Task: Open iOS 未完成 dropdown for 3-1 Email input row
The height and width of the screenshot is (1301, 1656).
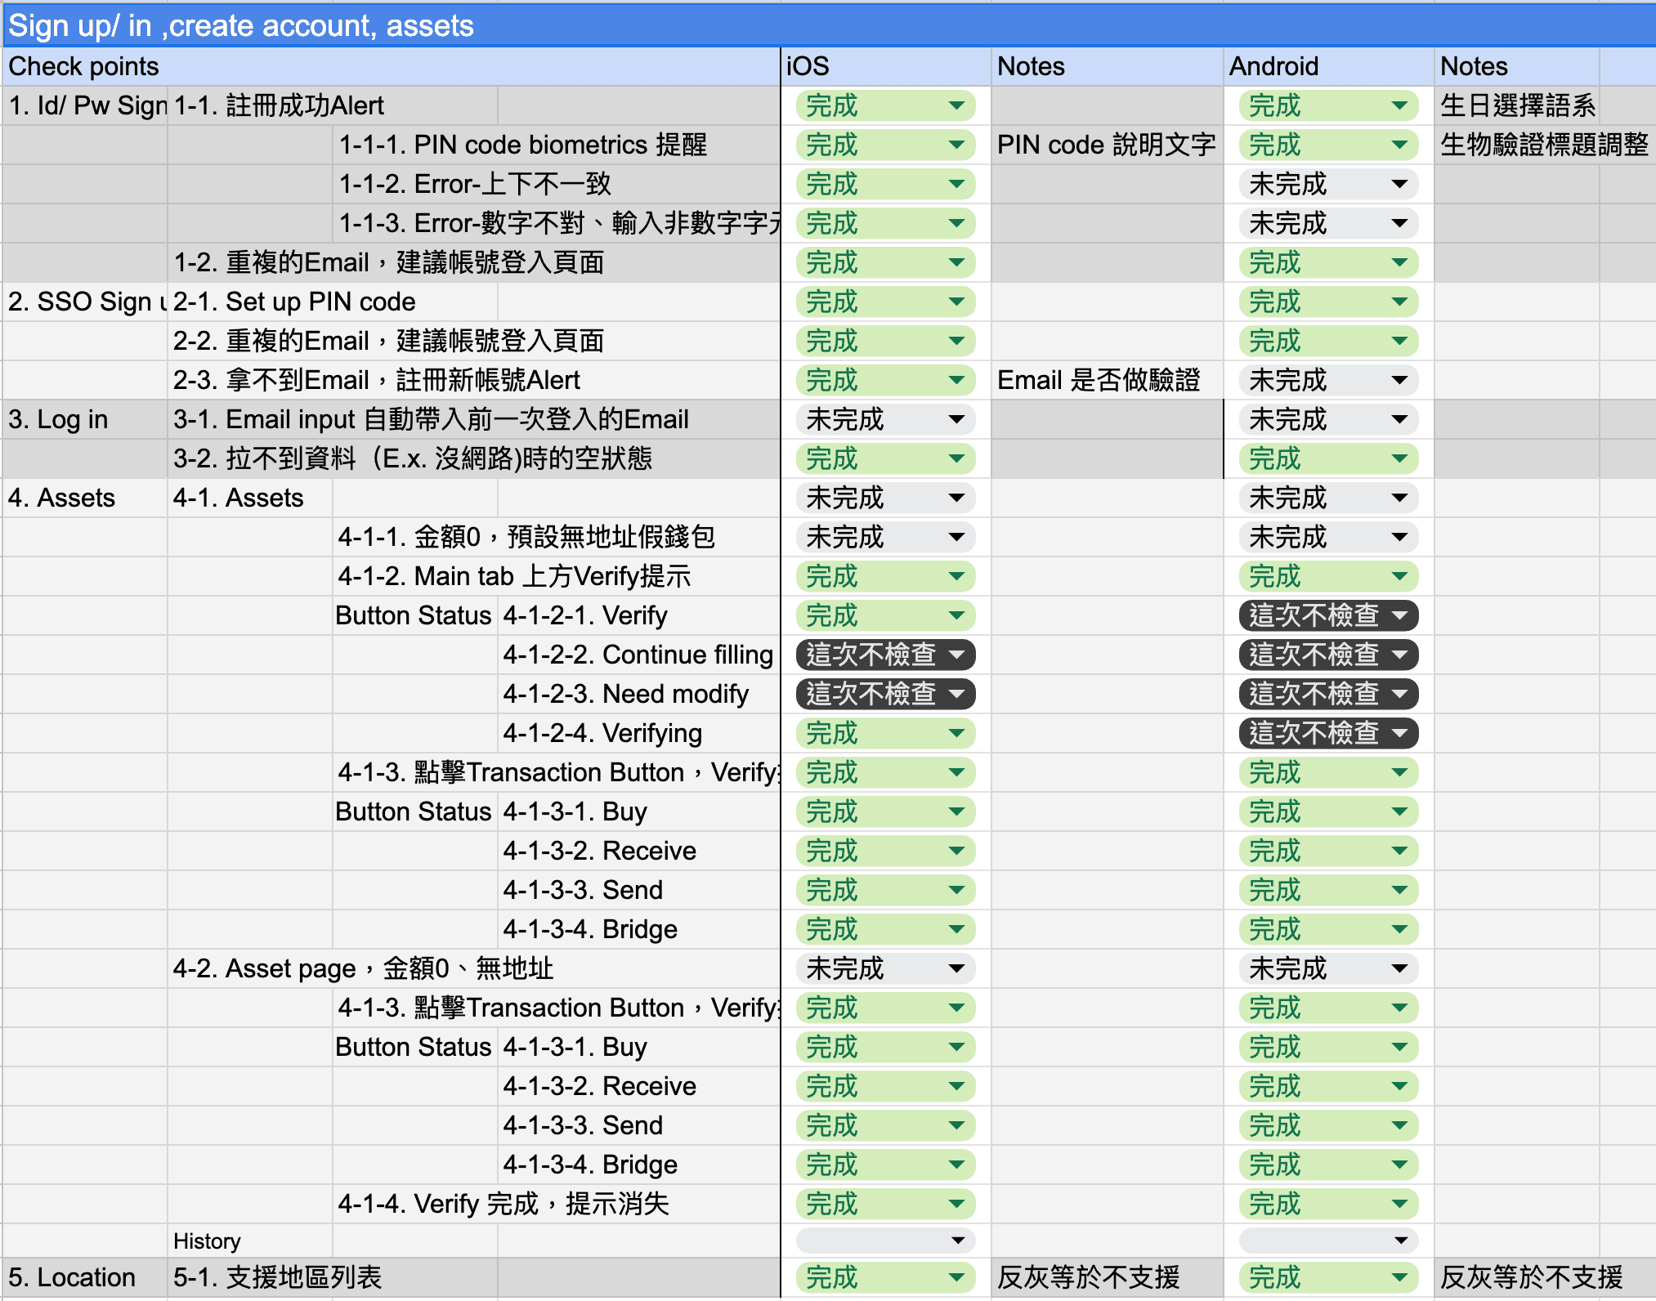Action: point(885,420)
